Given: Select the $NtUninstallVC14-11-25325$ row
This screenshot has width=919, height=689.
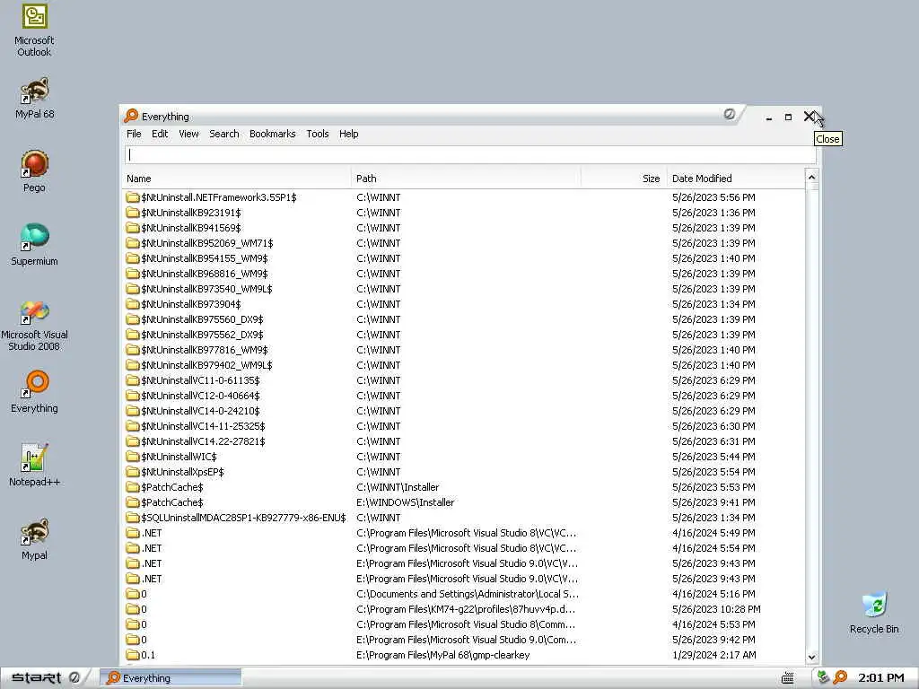Looking at the screenshot, I should click(464, 426).
